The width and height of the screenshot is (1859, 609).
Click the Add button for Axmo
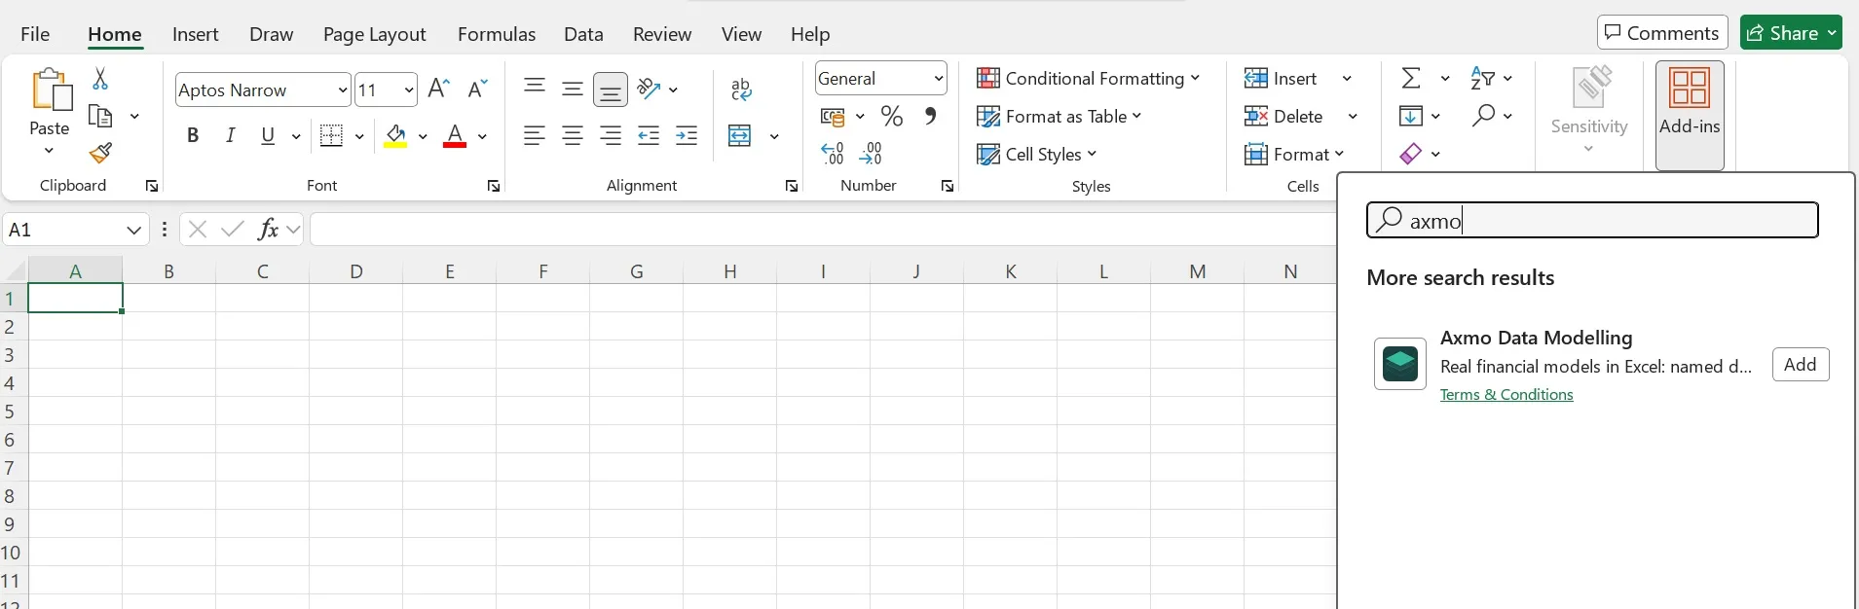(1801, 364)
